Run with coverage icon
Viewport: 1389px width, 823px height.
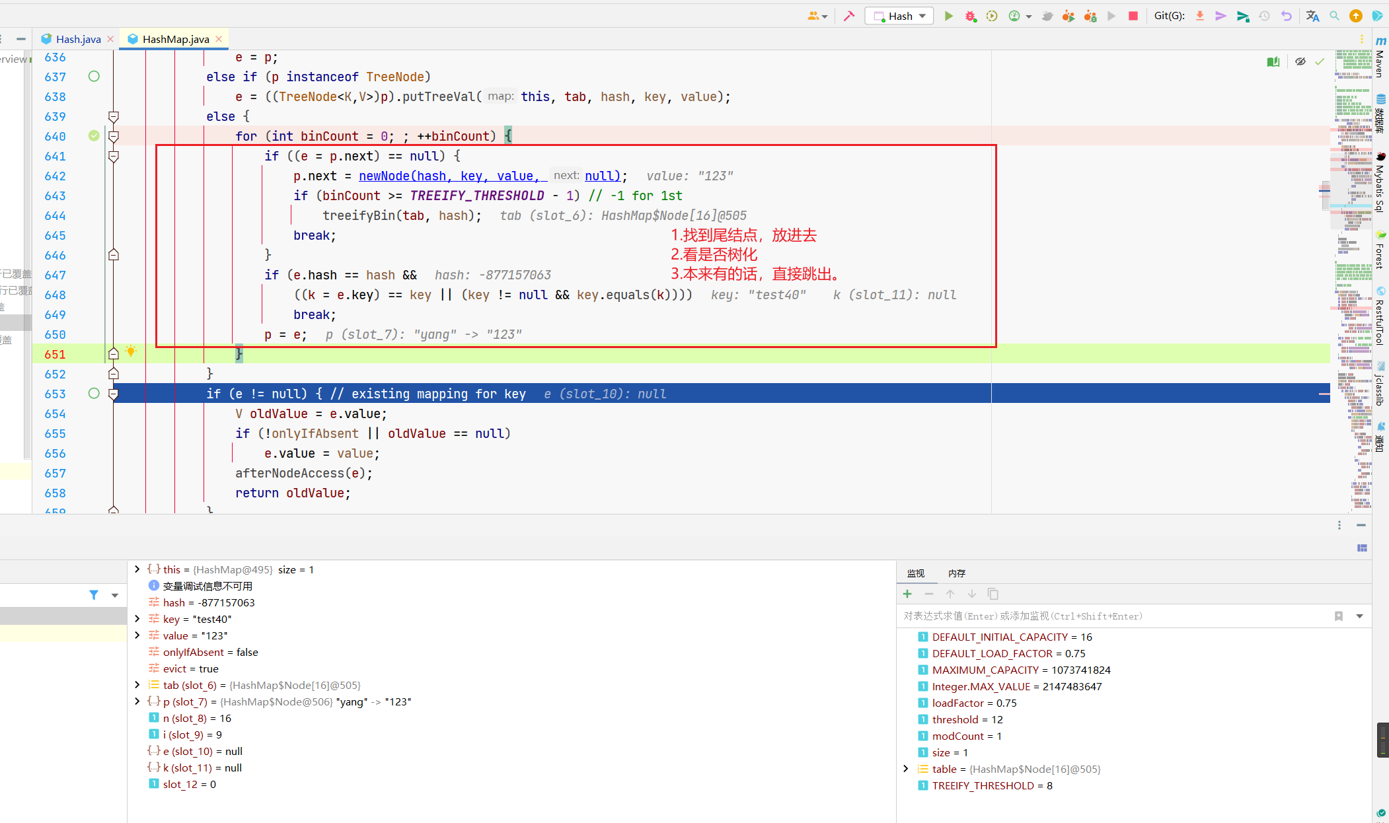[992, 16]
